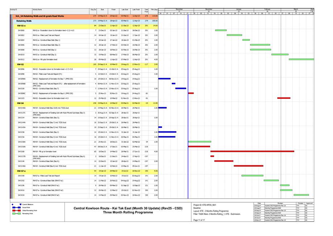This screenshot has width=333, height=236.
Task: Select green bar for SA-5000 excavation activity
Action: [x=221, y=30]
